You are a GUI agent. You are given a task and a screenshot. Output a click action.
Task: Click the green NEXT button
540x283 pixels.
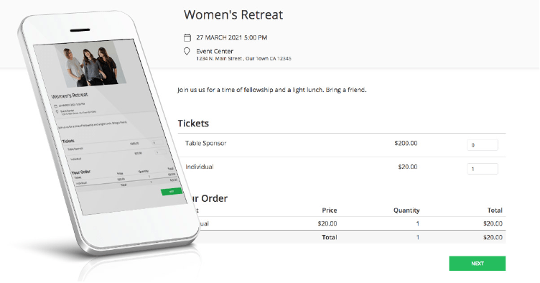(477, 264)
